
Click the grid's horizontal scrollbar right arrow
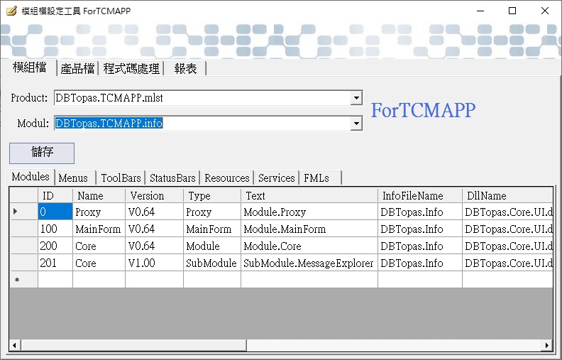tap(547, 345)
